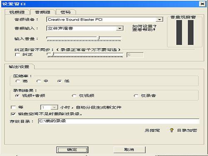Screen dimensions: 208x156
Task: Enable the 纠正 checkbox
Action: (17, 54)
